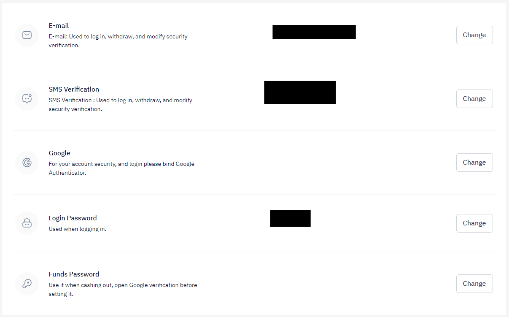
Task: Click the Funds Password key icon
Action: (x=27, y=284)
